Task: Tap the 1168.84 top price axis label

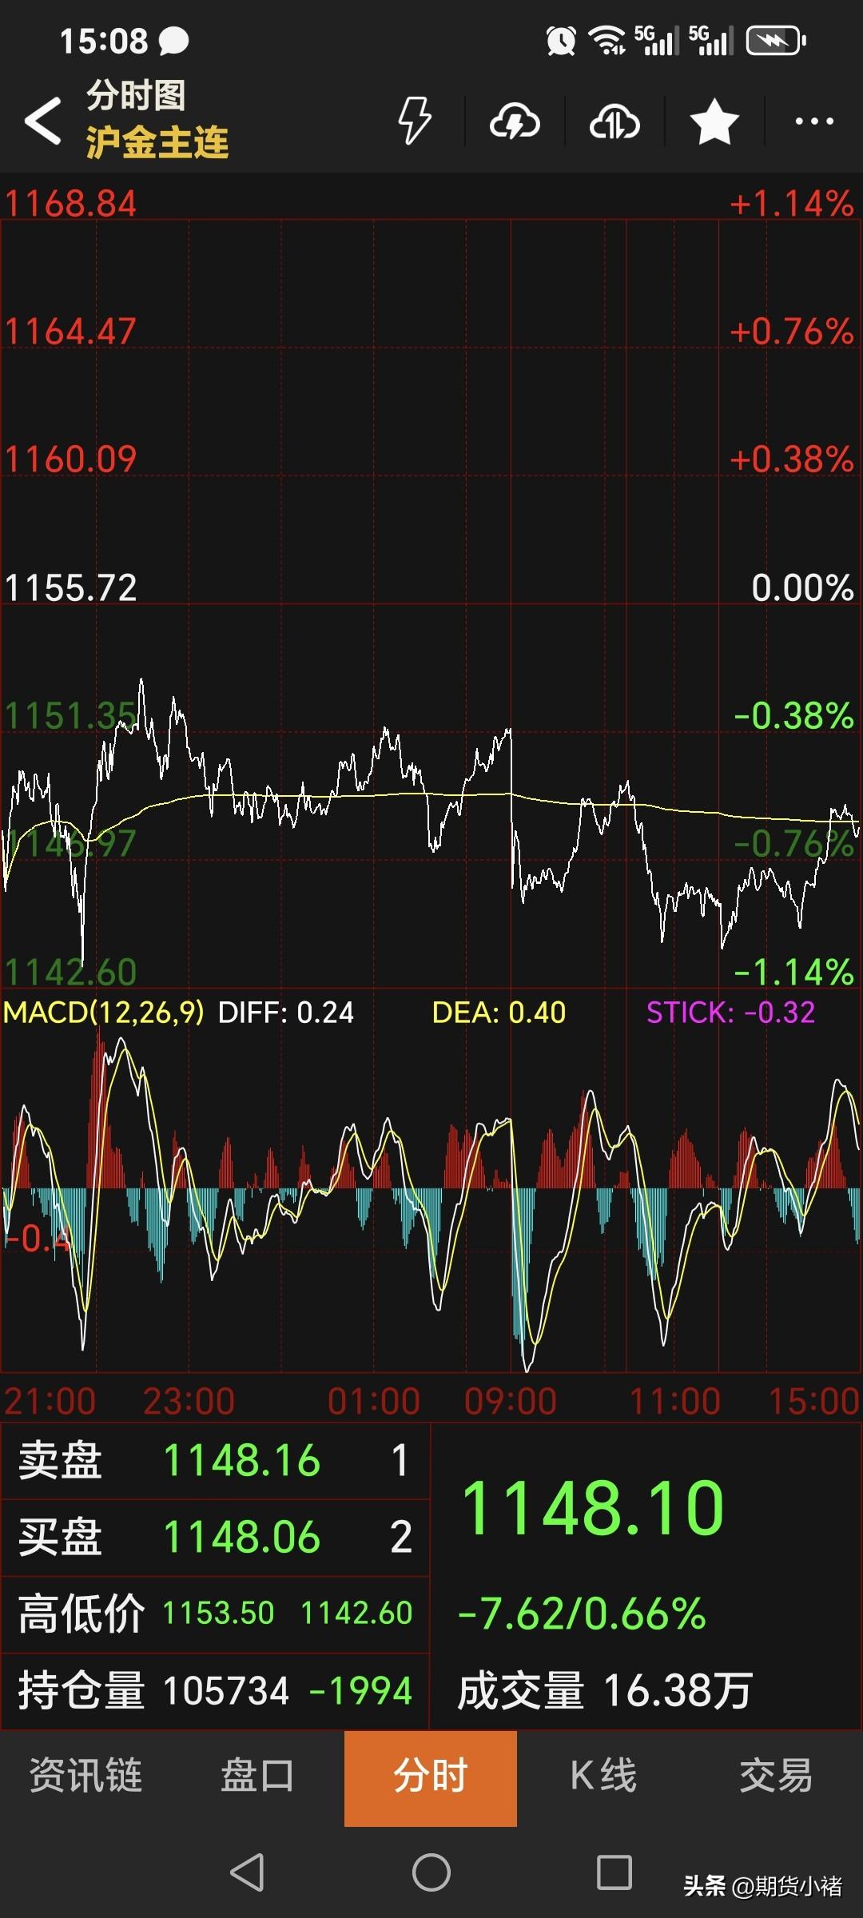Action: point(70,203)
